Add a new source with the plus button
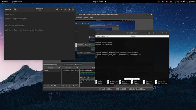 63,86
